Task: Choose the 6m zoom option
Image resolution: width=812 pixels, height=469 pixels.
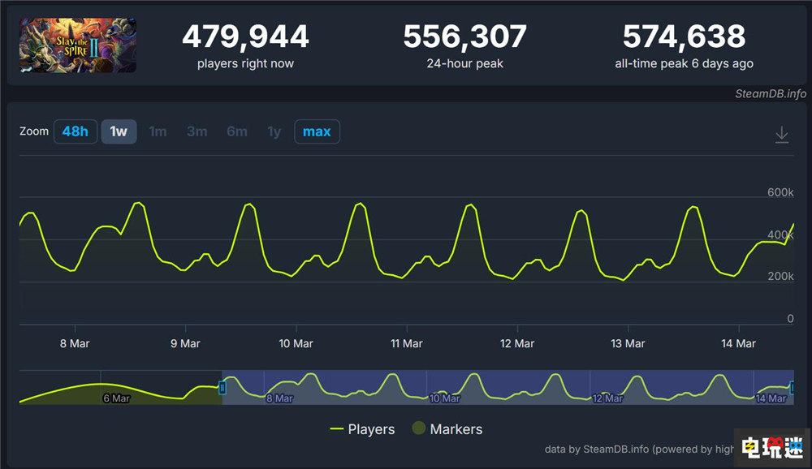Action: (236, 131)
